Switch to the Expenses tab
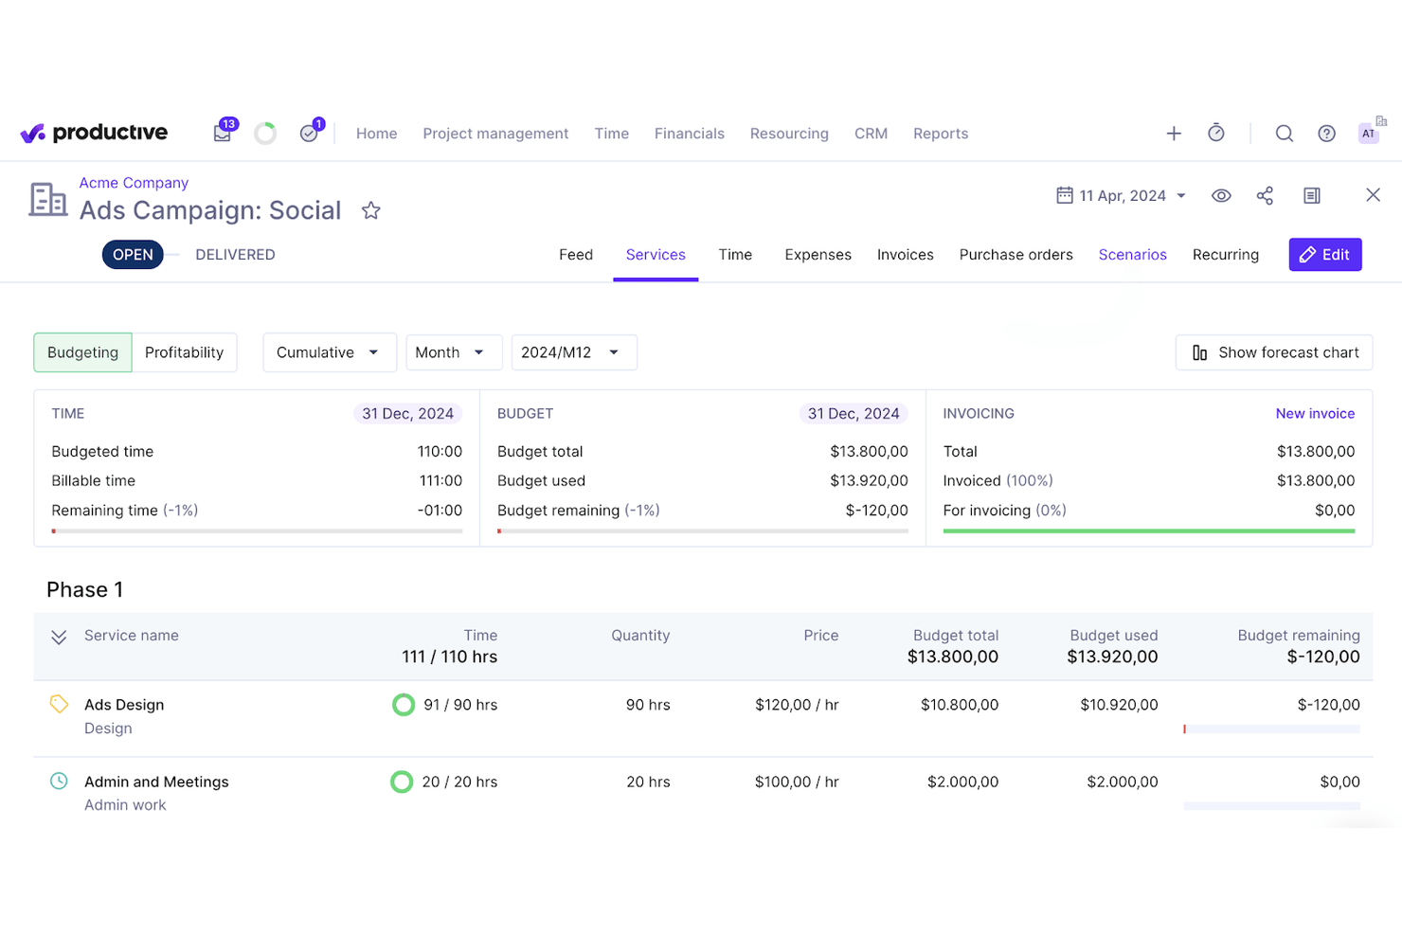The width and height of the screenshot is (1402, 935). [818, 255]
